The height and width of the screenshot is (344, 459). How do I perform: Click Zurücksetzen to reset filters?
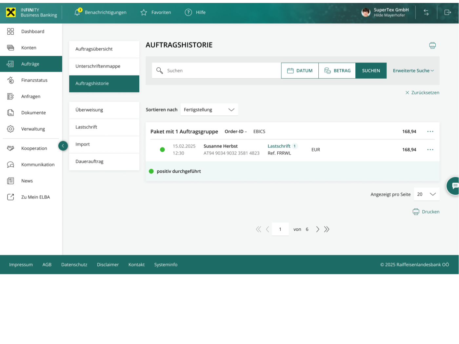422,93
